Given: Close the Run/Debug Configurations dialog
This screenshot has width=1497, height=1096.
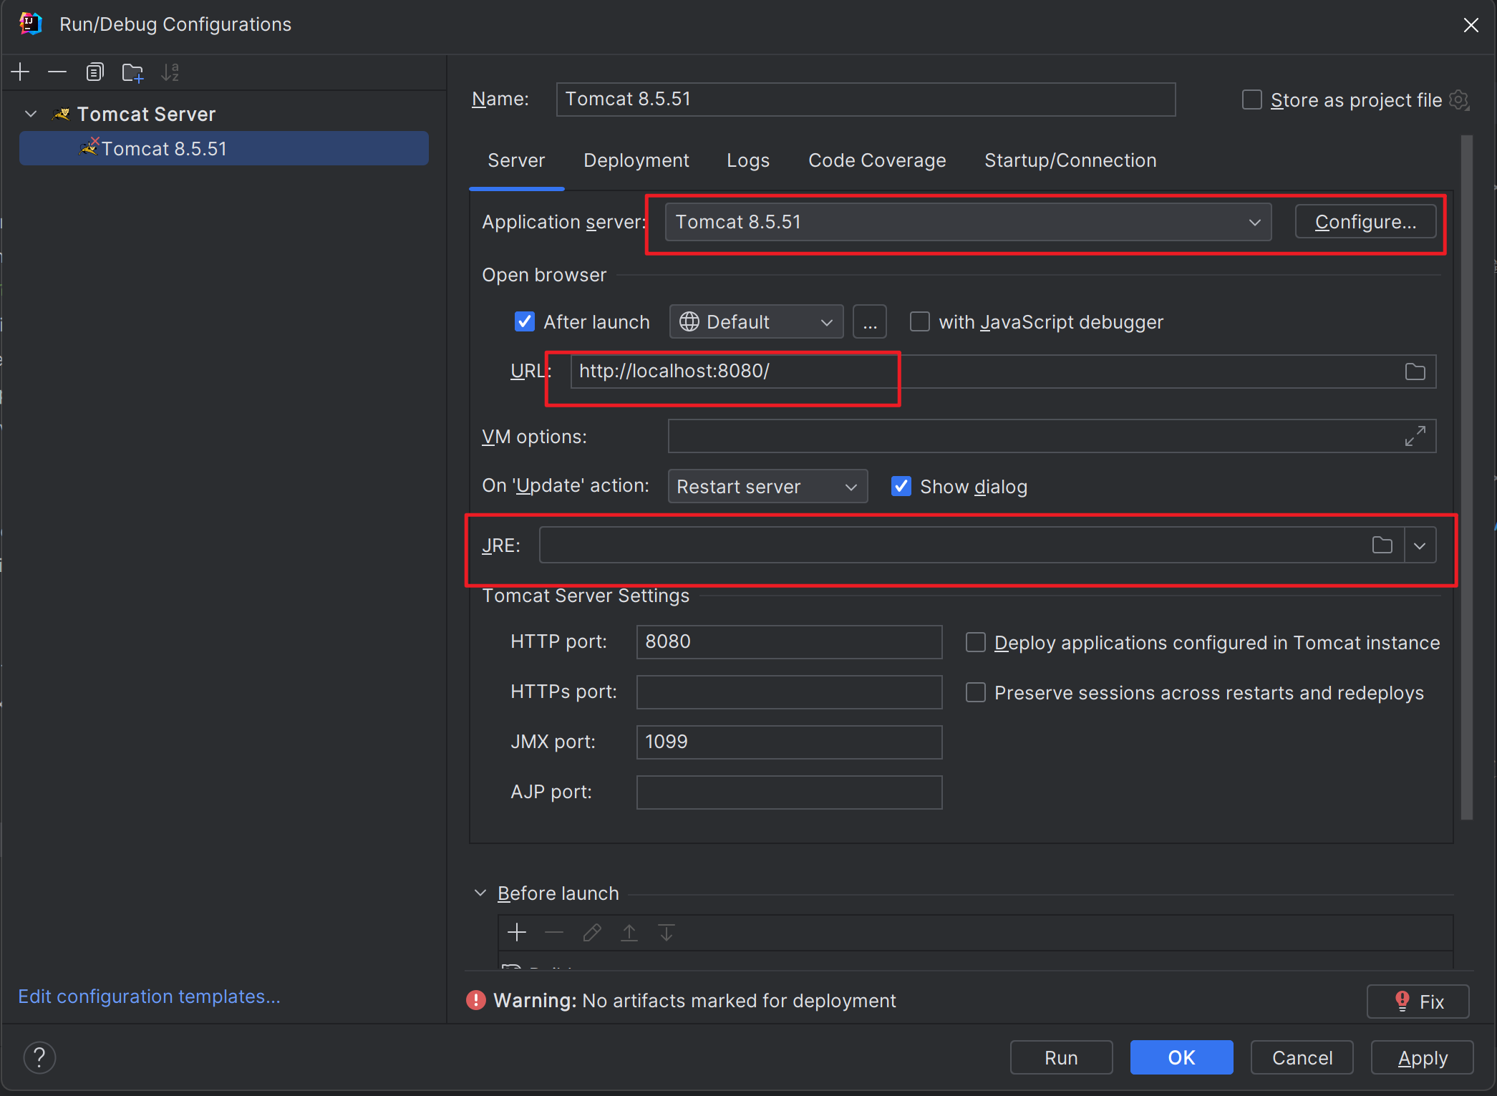Looking at the screenshot, I should pos(1471,25).
